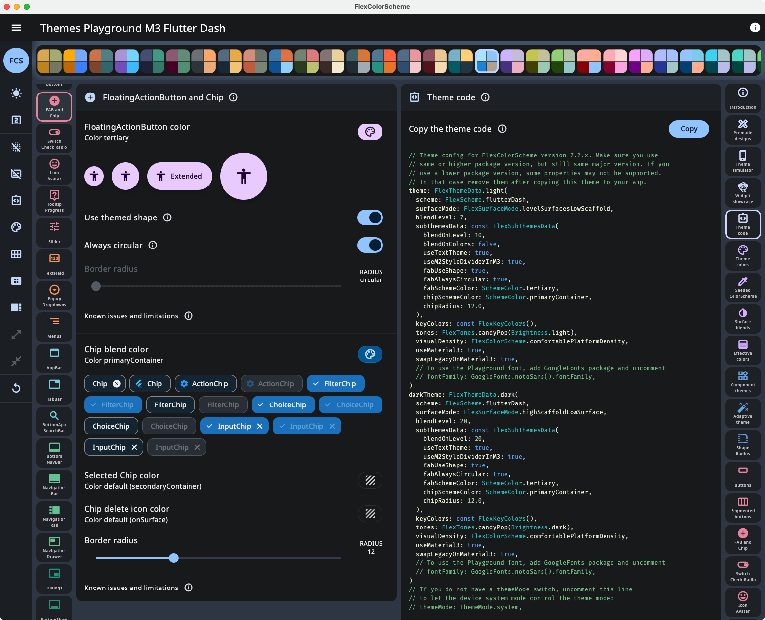765x620 pixels.
Task: Open the Navigation Rail tile
Action: (x=54, y=516)
